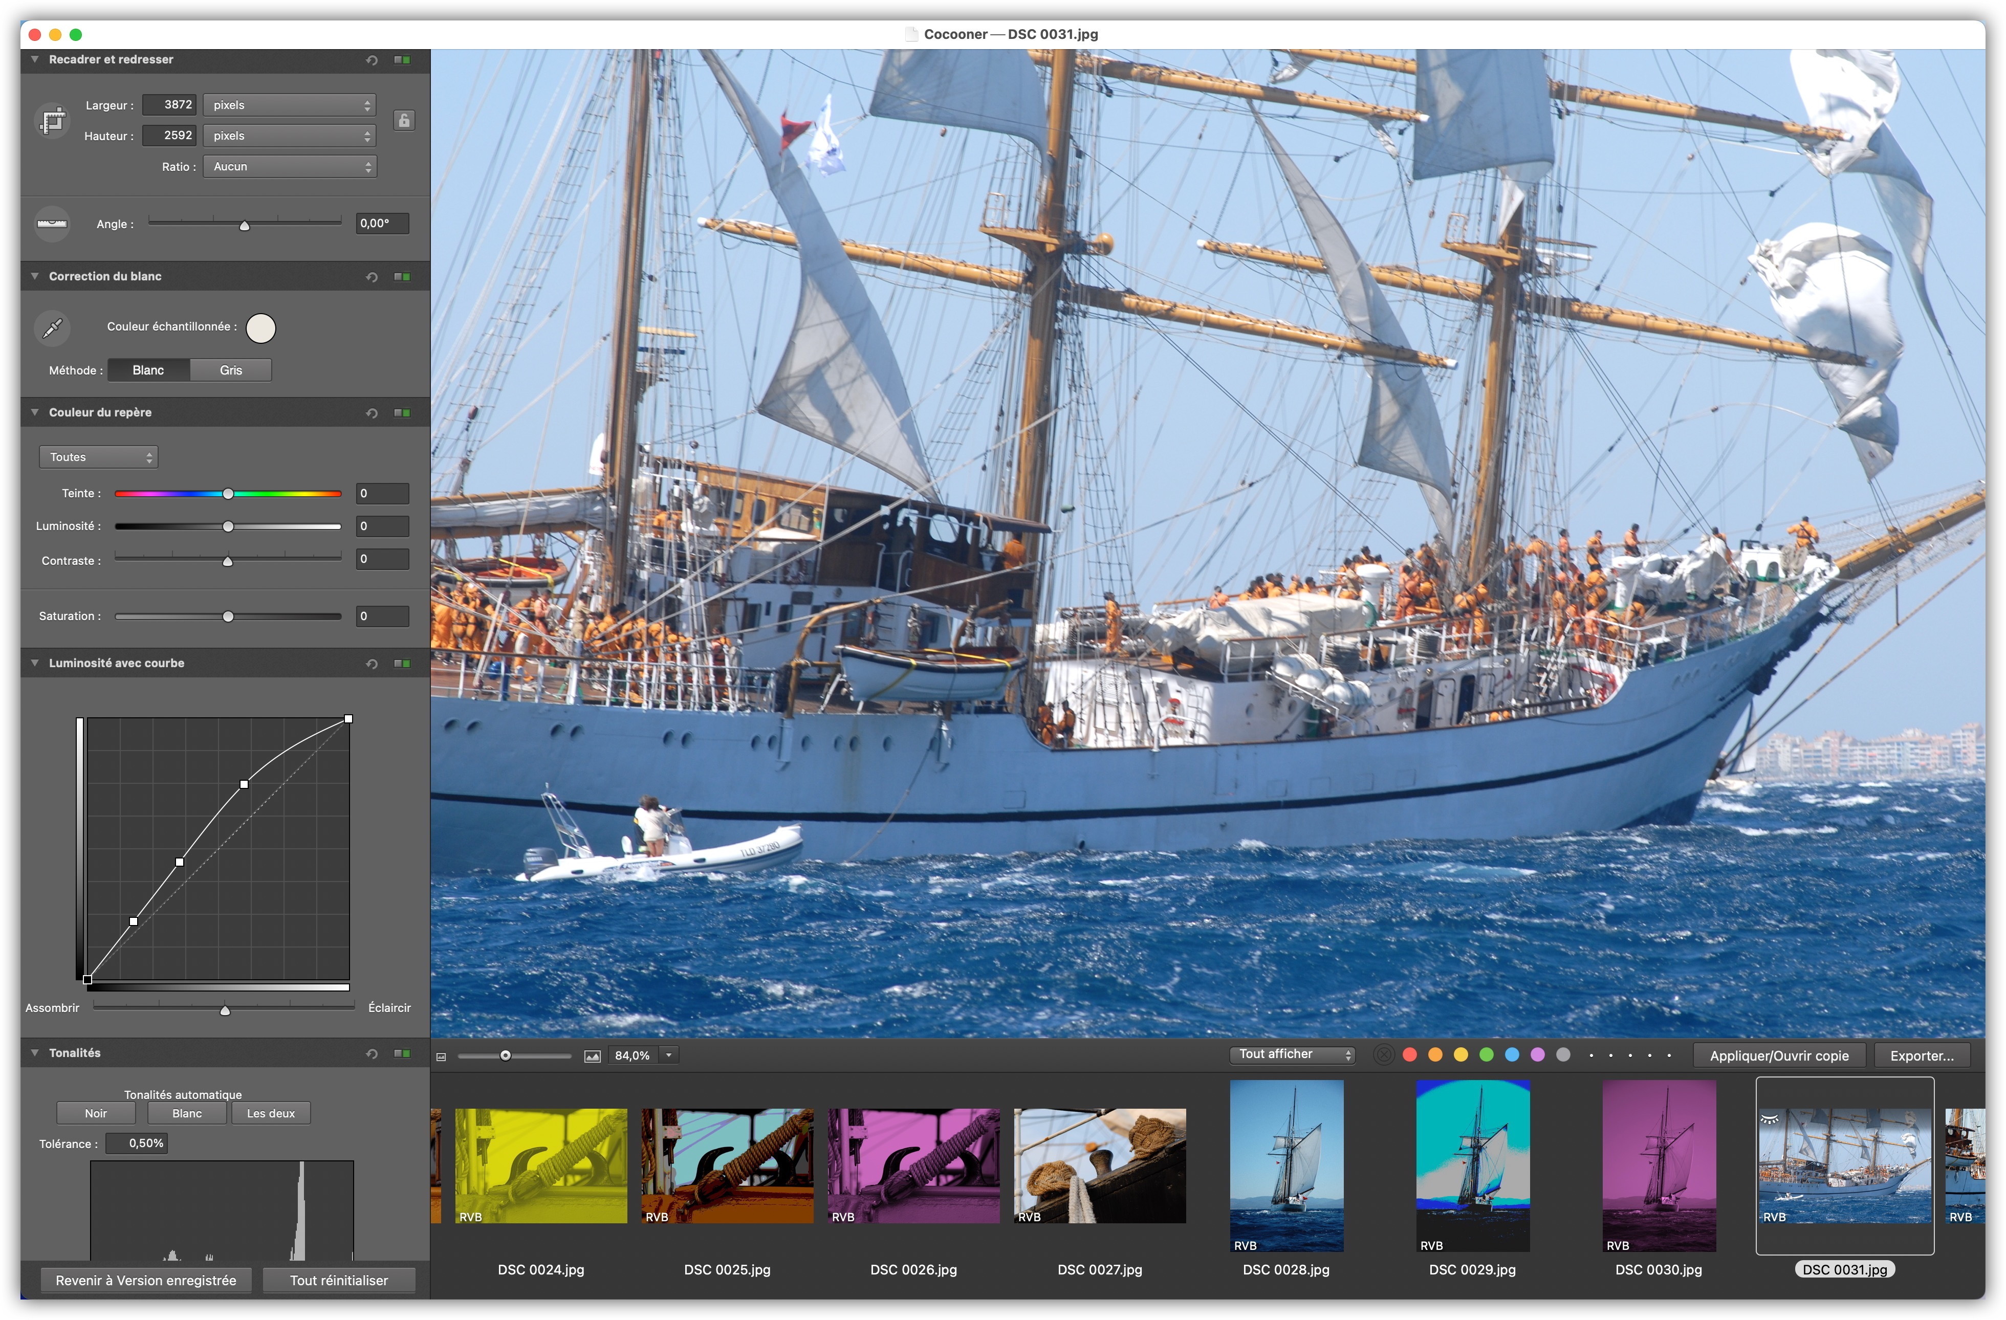The height and width of the screenshot is (1320, 2006).
Task: Collapse the Couleur du repère section
Action: [x=35, y=413]
